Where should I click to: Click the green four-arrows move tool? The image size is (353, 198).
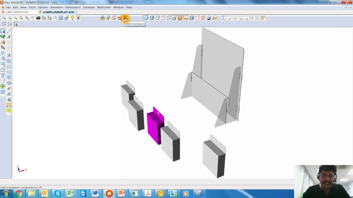tap(3, 86)
